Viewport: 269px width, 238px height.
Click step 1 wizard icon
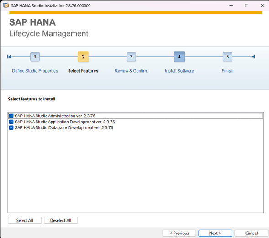[35, 57]
